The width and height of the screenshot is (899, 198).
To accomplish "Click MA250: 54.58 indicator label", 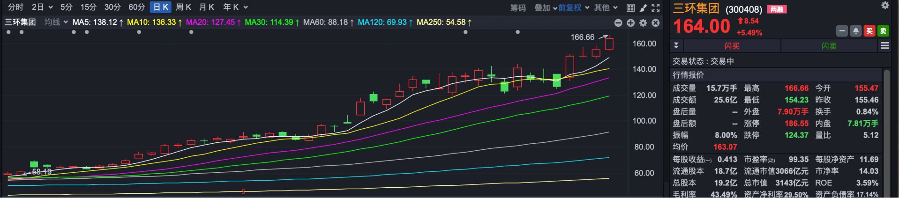I will (444, 22).
